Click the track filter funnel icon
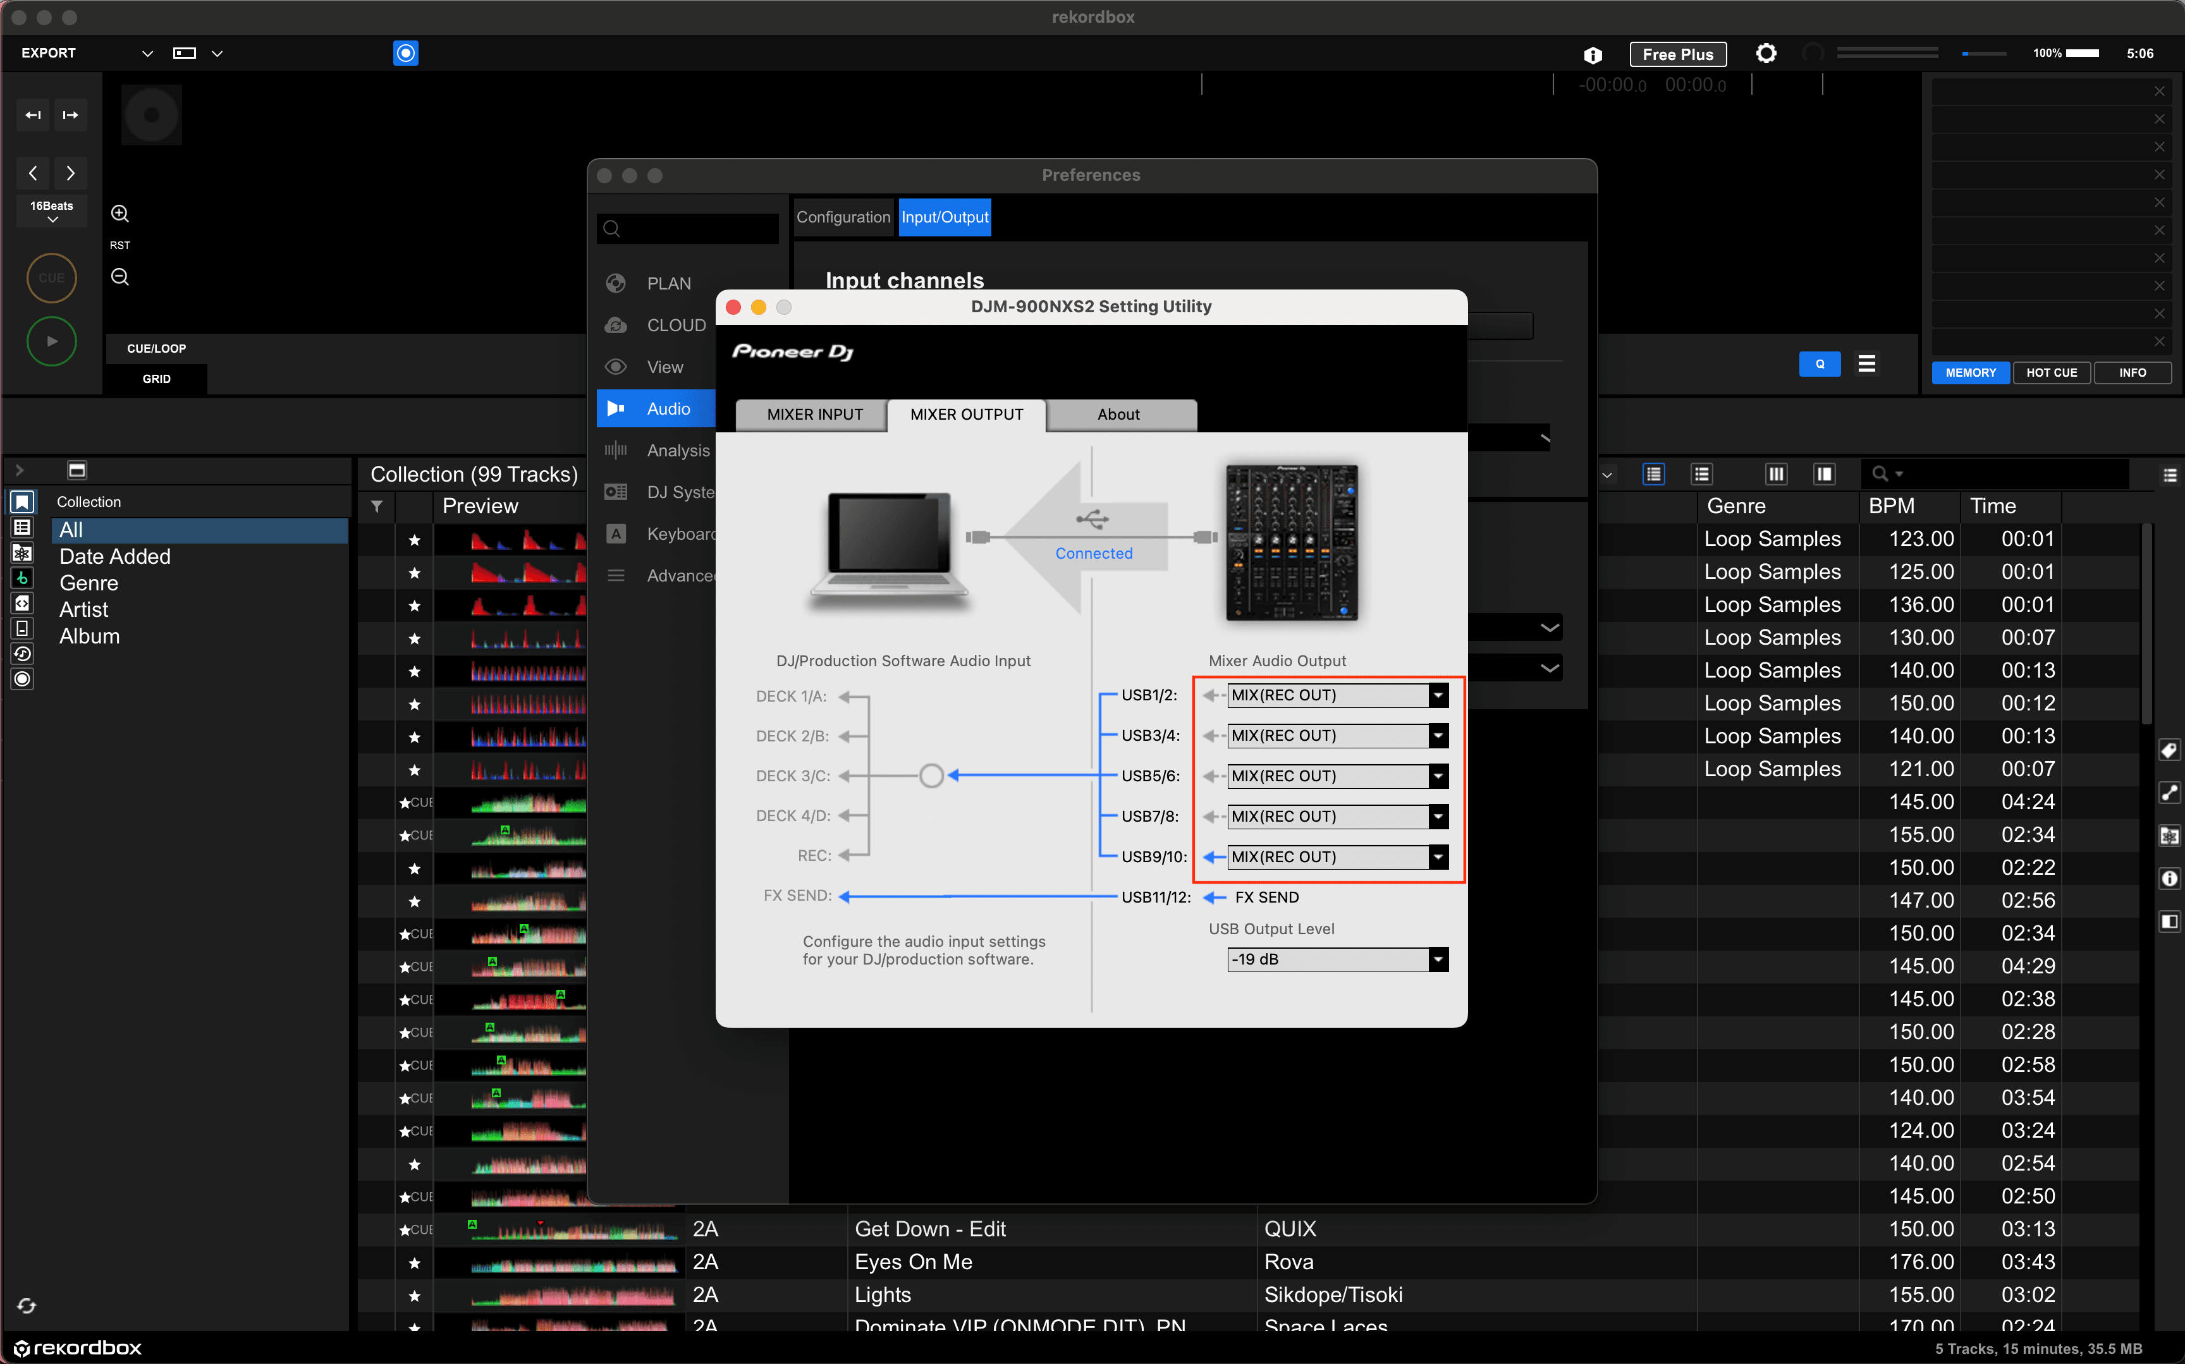The height and width of the screenshot is (1364, 2185). 377,507
